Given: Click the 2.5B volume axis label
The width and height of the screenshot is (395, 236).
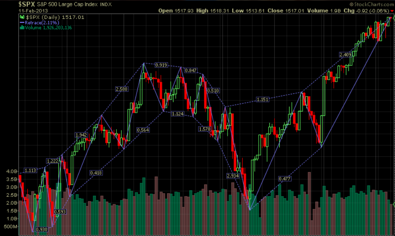Looking at the screenshot, I should (11, 195).
